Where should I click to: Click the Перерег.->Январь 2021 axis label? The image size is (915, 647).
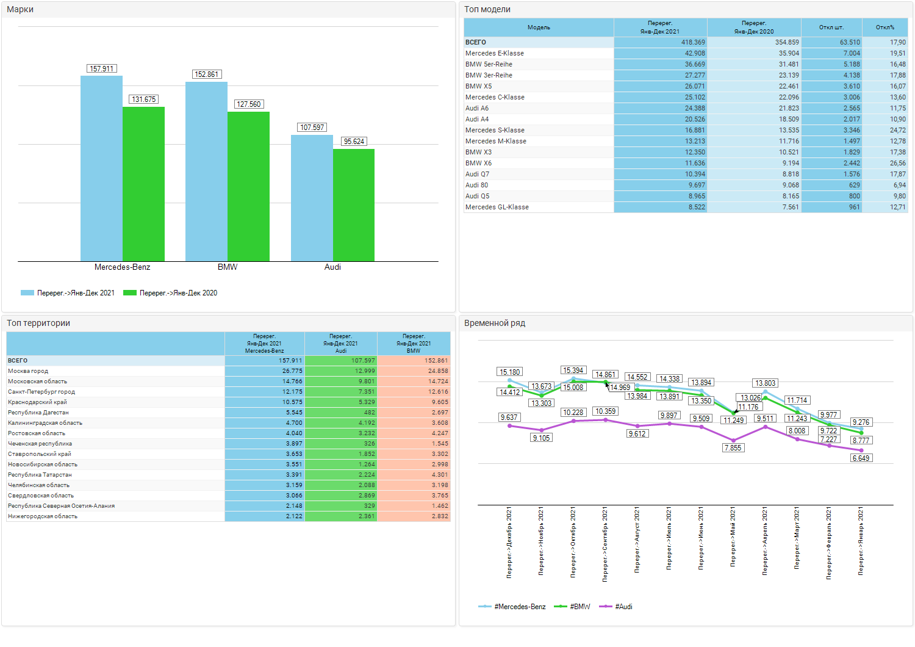pos(861,541)
